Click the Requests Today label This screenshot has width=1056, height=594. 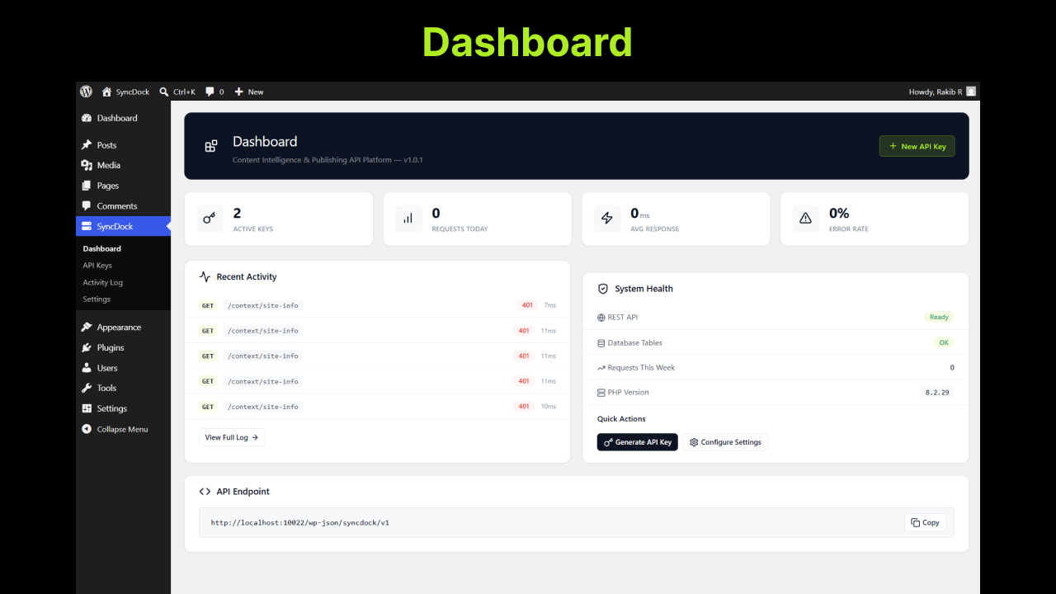(460, 229)
